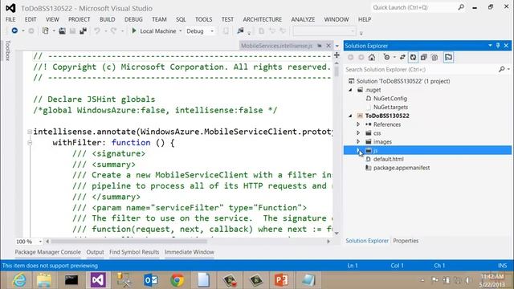Select NuGet.targets in Solution Explorer
This screenshot has height=289, width=514.
(391, 107)
